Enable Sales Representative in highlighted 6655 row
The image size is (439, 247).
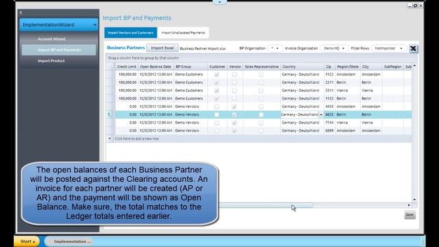[261, 115]
